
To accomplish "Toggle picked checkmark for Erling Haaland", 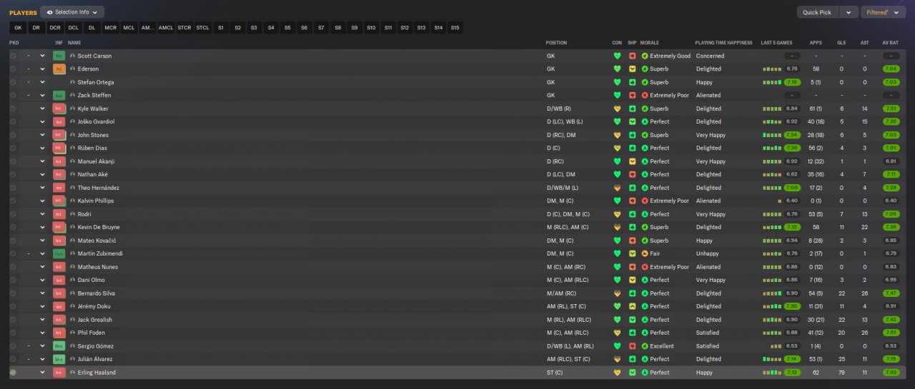I will 13,373.
